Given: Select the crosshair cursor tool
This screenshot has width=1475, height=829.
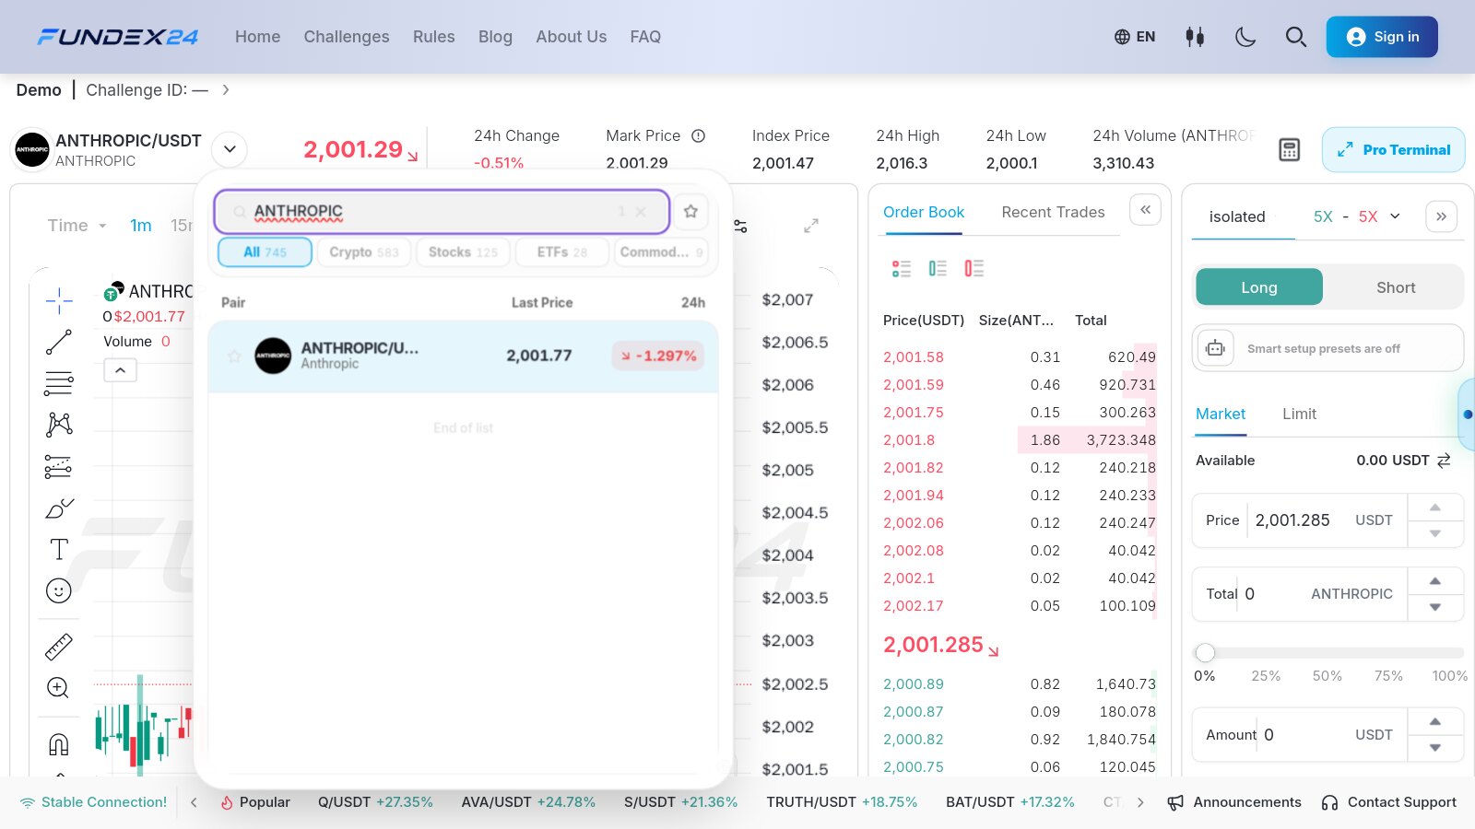Looking at the screenshot, I should (x=59, y=300).
